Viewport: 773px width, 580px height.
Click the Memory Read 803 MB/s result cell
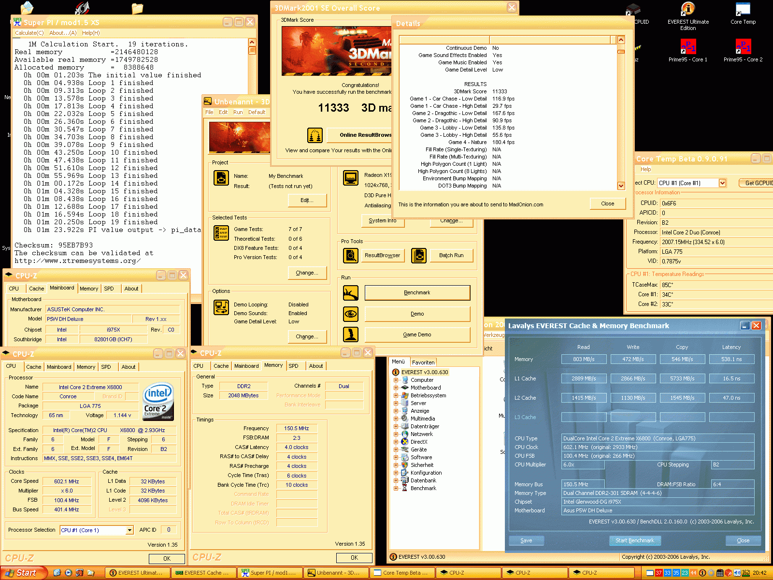click(x=584, y=359)
